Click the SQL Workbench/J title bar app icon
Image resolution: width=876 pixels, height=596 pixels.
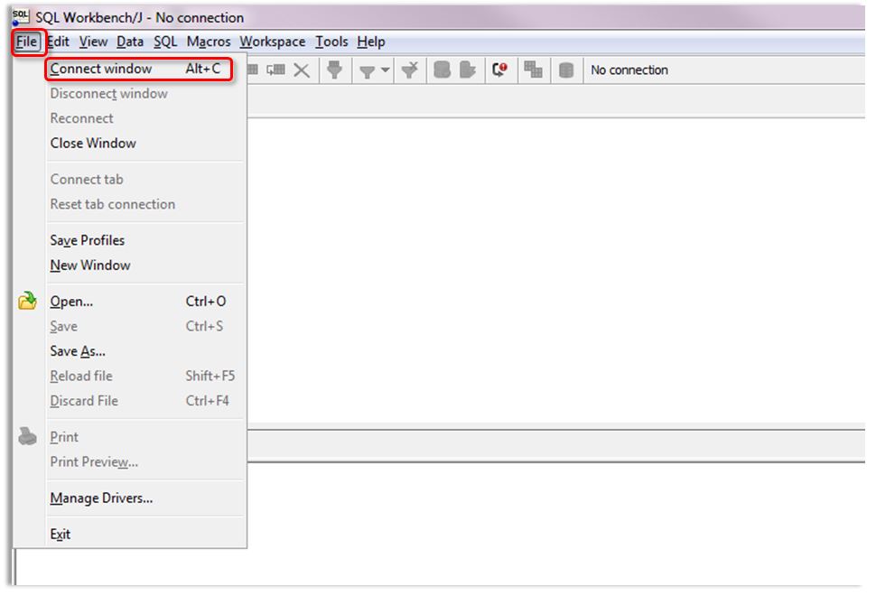[20, 17]
